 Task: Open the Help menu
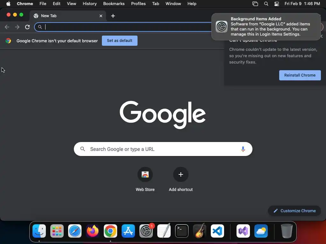click(x=192, y=4)
